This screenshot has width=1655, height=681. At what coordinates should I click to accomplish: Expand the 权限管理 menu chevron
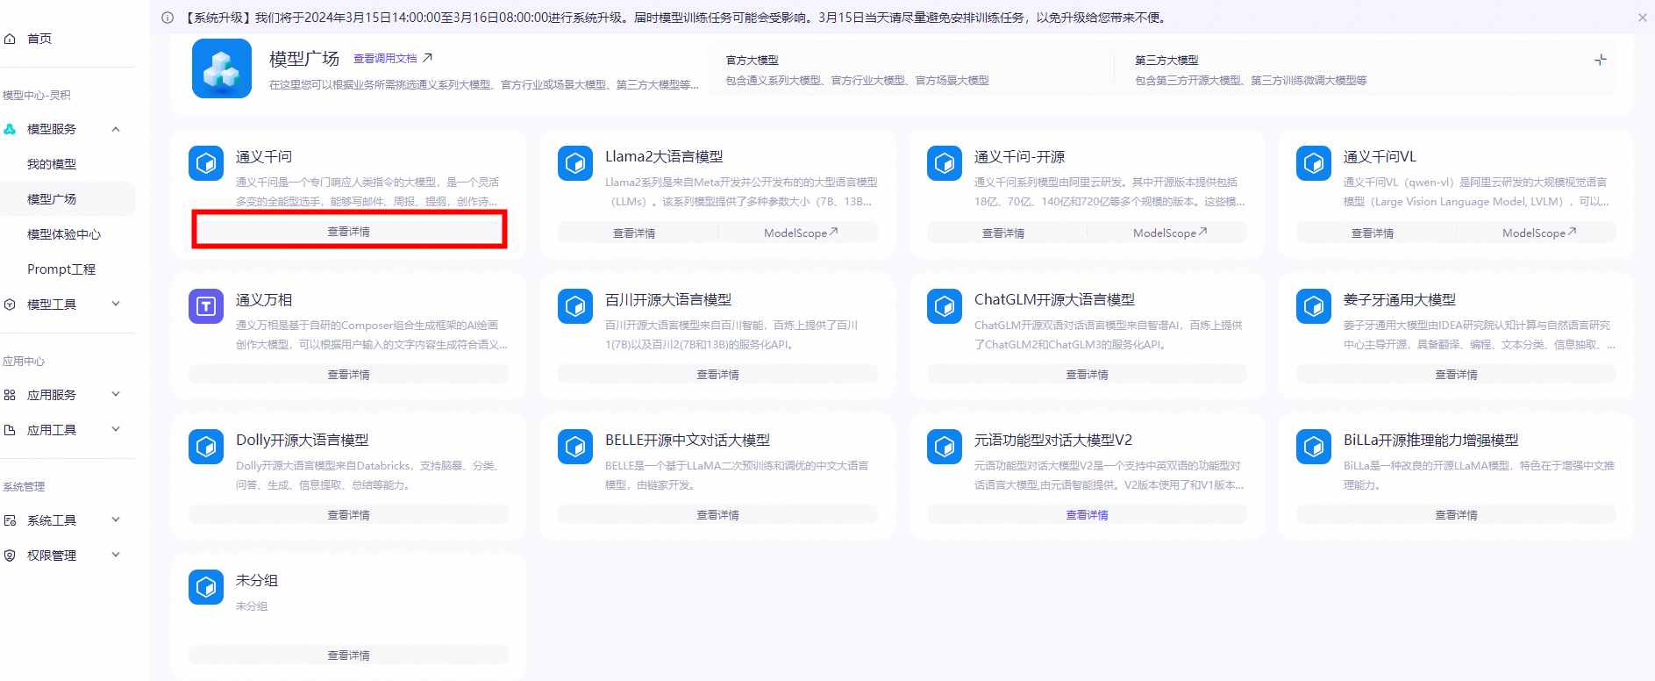116,555
